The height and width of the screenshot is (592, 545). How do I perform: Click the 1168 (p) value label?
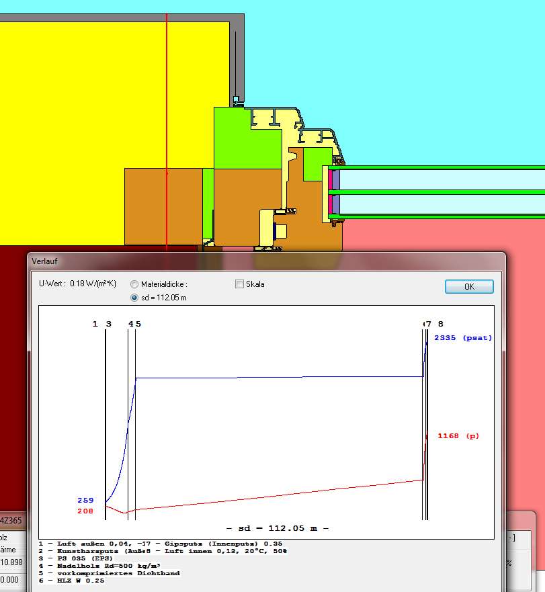[x=458, y=435]
